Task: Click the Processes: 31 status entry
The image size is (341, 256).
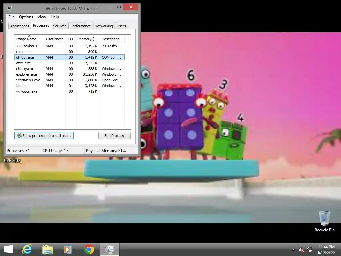Action: (x=18, y=151)
